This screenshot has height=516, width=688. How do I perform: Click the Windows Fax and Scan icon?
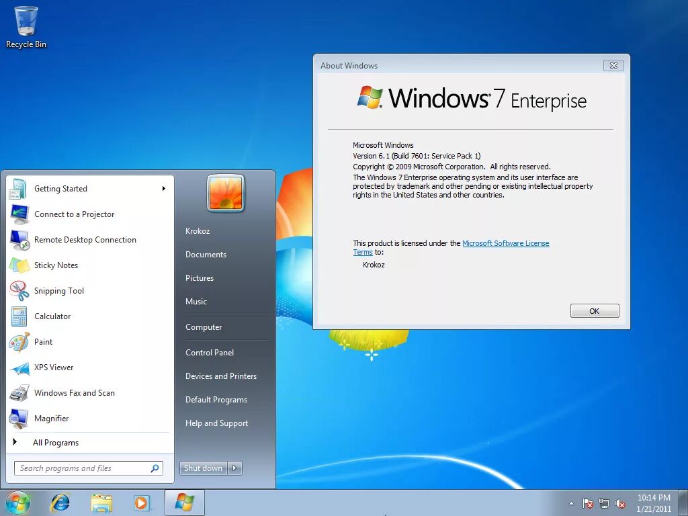(18, 392)
